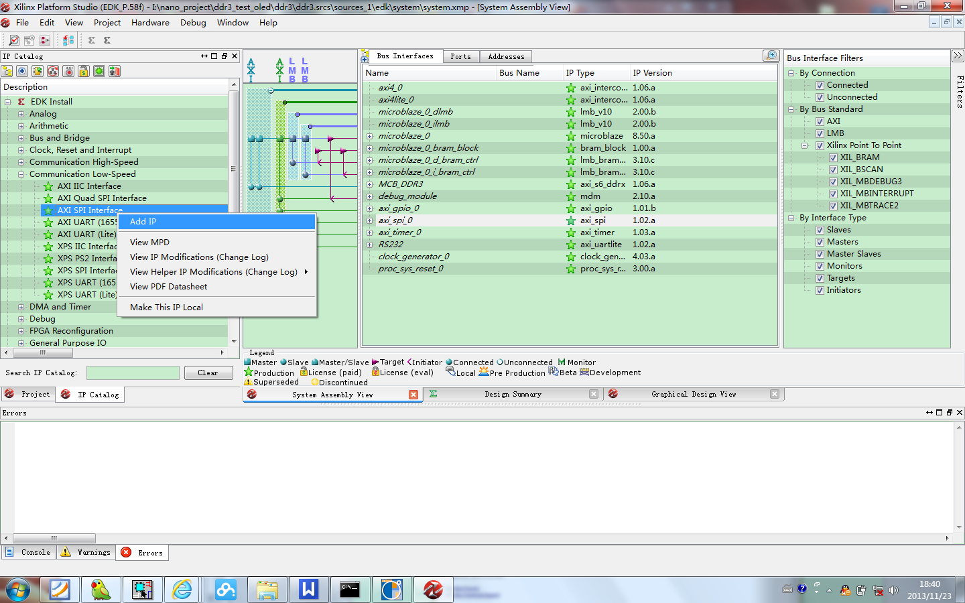Toggle the Monitors interface type checkbox

tap(820, 266)
